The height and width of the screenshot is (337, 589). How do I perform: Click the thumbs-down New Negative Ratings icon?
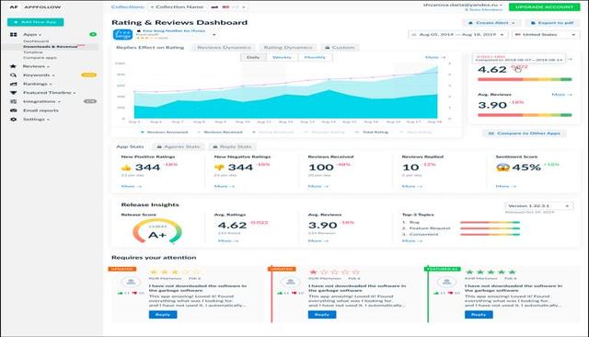click(219, 168)
